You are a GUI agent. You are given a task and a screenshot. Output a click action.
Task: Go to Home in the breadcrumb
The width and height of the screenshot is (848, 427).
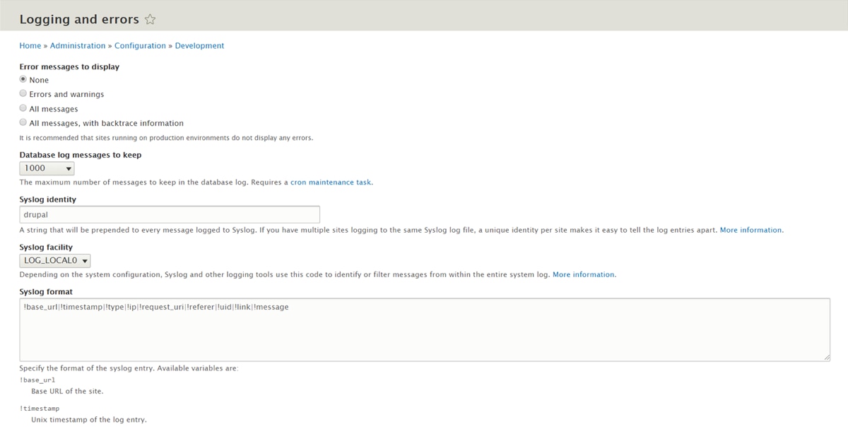pos(30,46)
